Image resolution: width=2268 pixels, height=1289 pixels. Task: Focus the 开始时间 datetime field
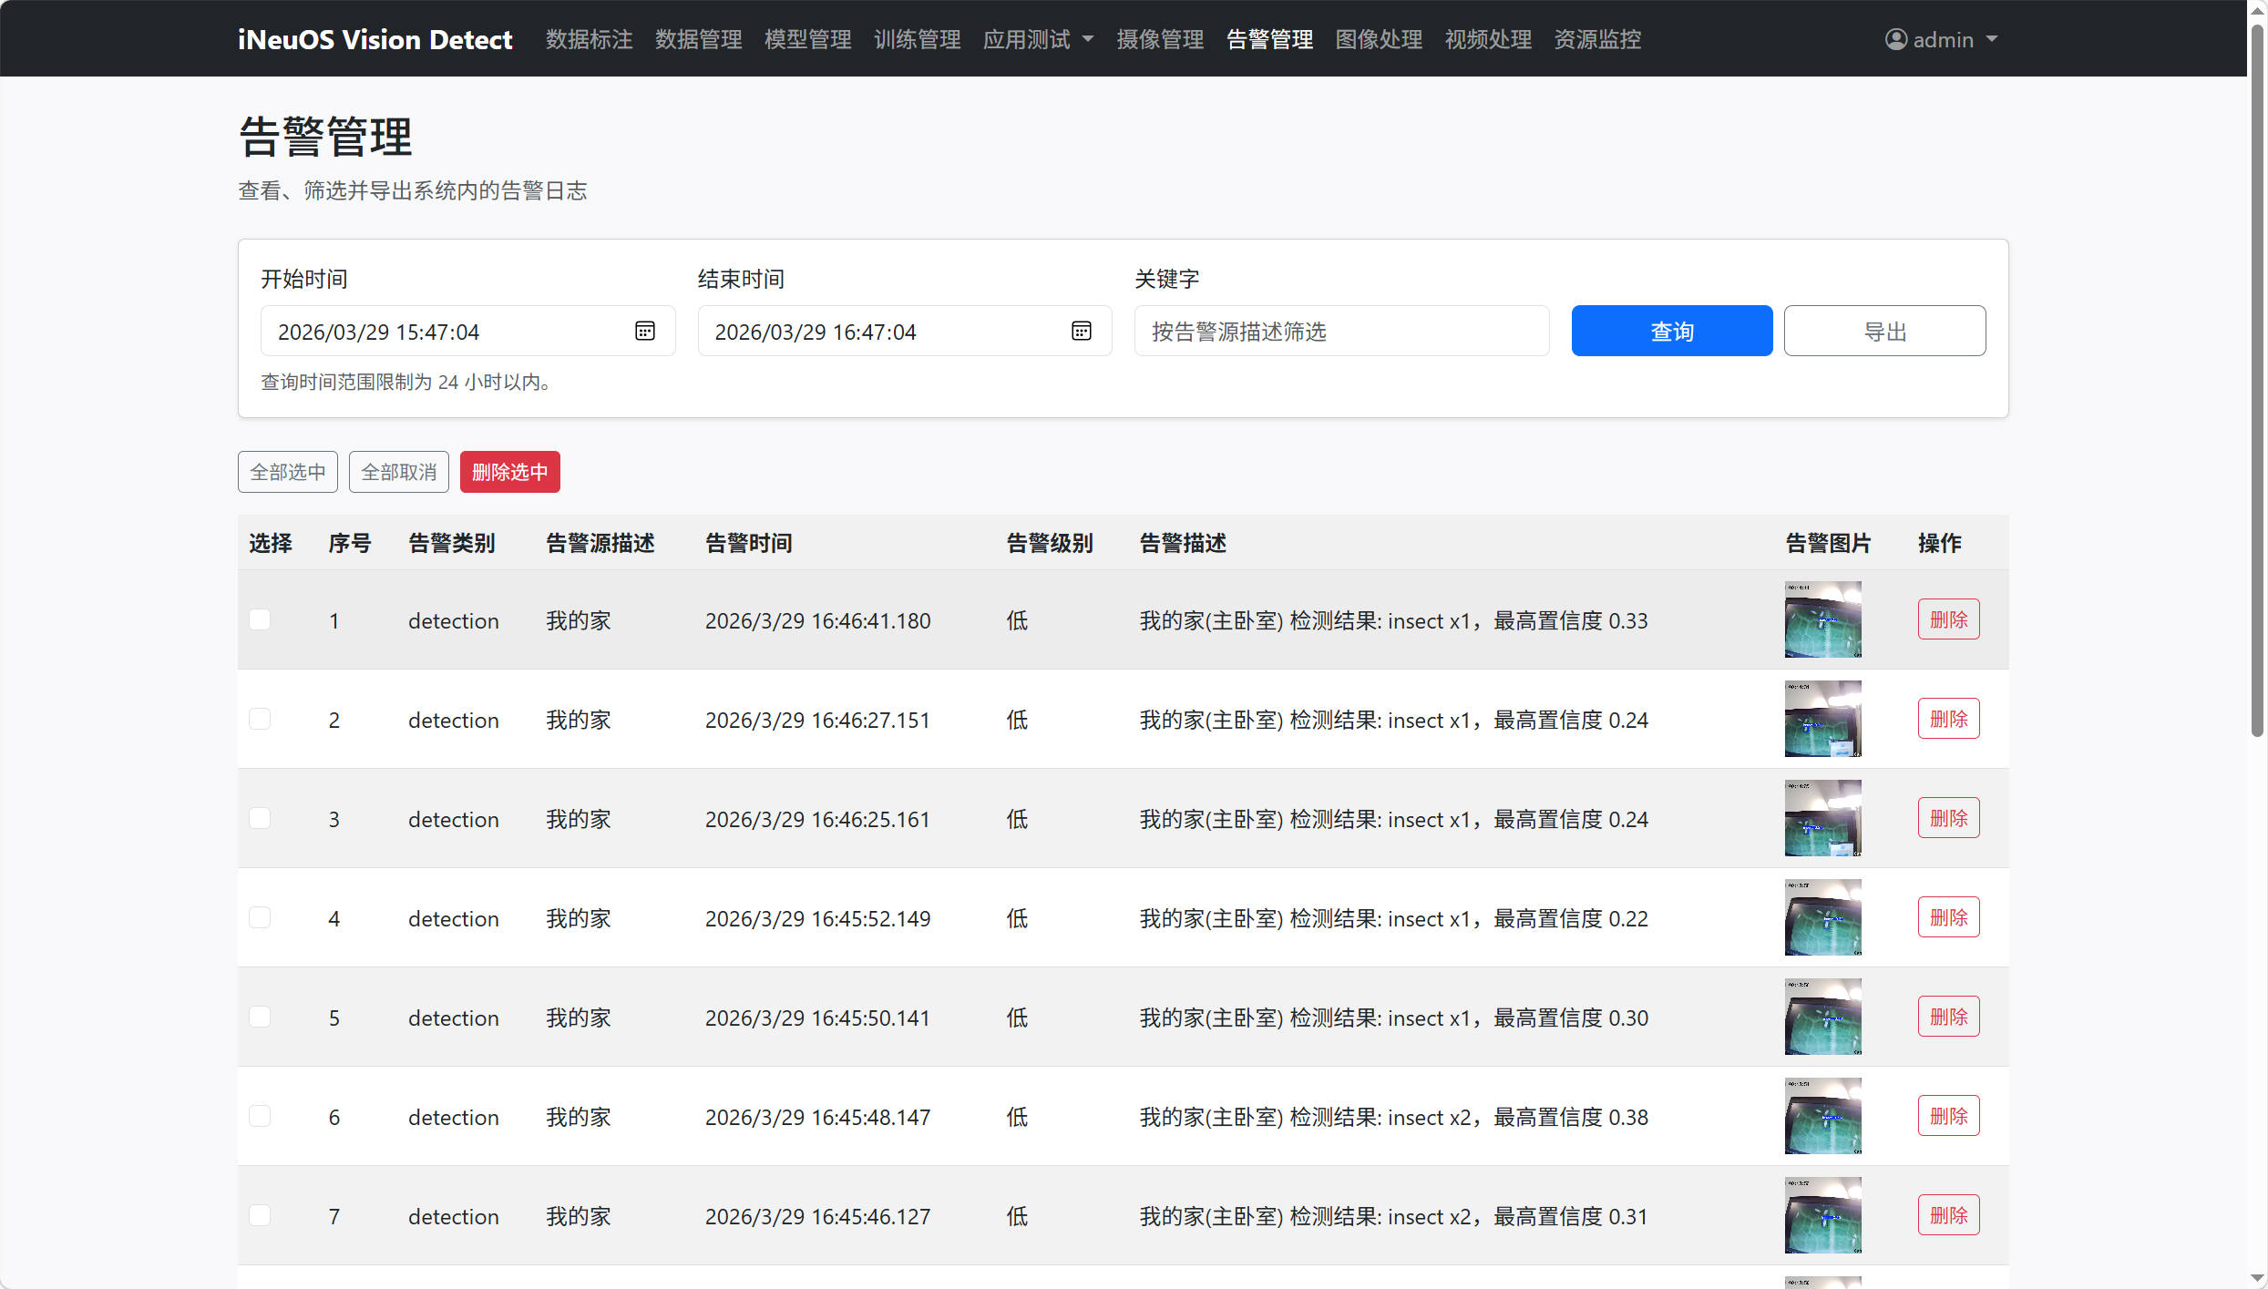coord(467,331)
